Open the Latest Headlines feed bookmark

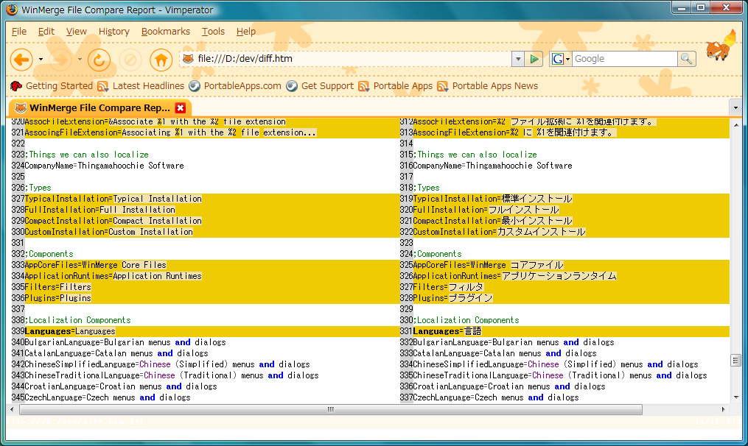point(141,86)
